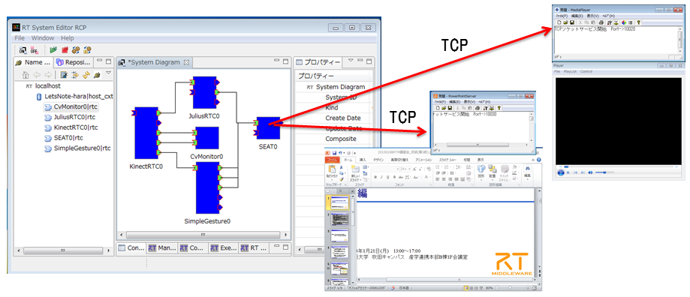Click the home icon in Name Service panel
The width and height of the screenshot is (690, 297).
click(26, 75)
